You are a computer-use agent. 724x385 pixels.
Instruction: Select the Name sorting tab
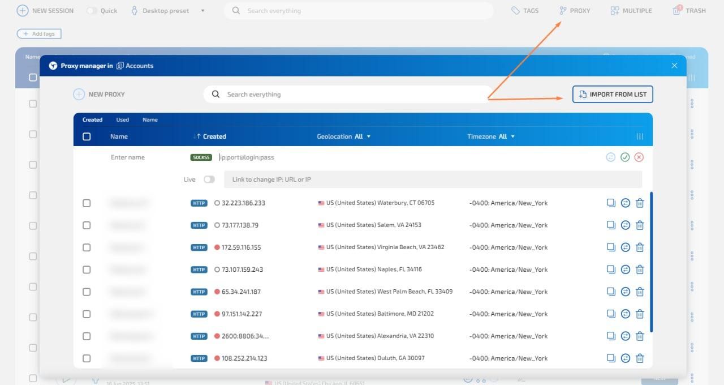point(150,119)
